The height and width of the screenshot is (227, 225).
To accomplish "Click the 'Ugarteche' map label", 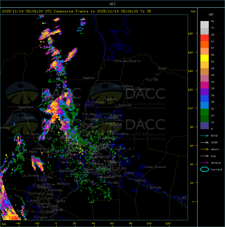I will [67, 171].
